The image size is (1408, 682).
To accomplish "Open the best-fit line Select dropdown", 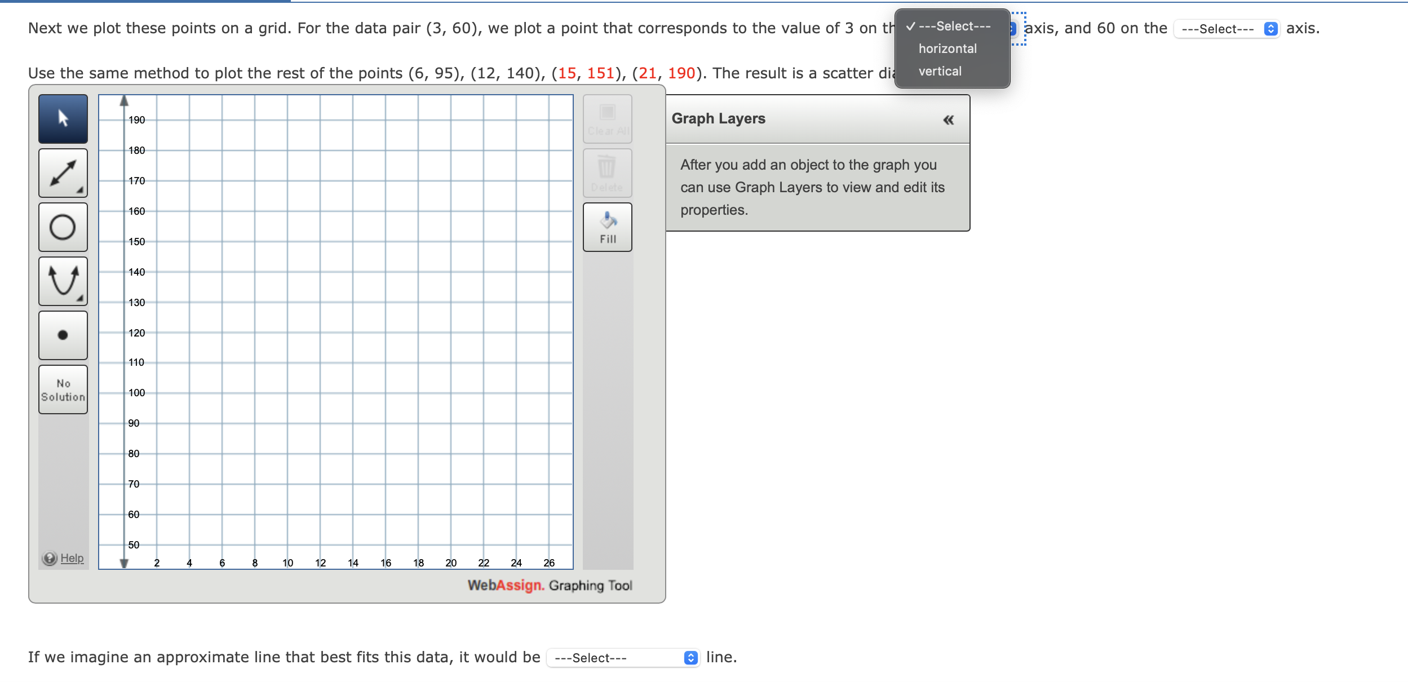I will coord(623,657).
